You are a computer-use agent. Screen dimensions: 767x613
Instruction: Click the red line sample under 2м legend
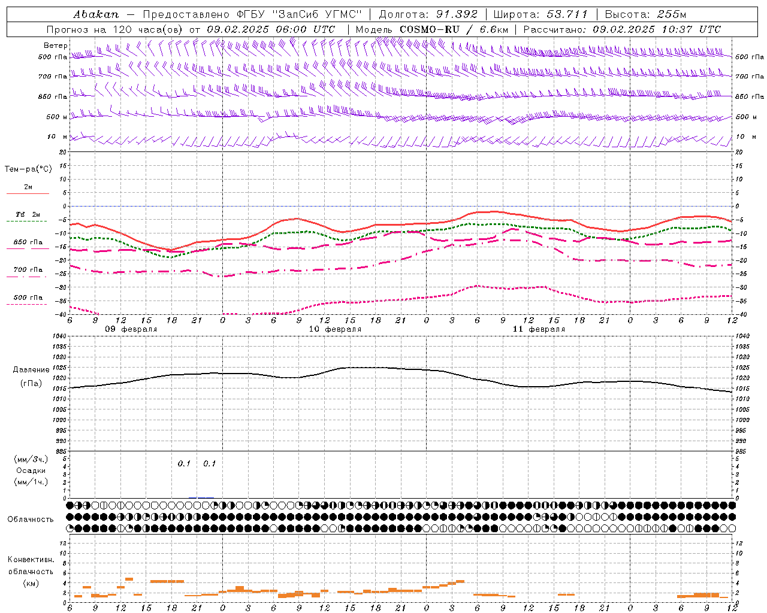tap(28, 194)
